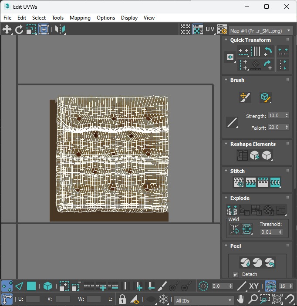Click the Mirror horizontal tool
The height and width of the screenshot is (306, 297).
[60, 30]
